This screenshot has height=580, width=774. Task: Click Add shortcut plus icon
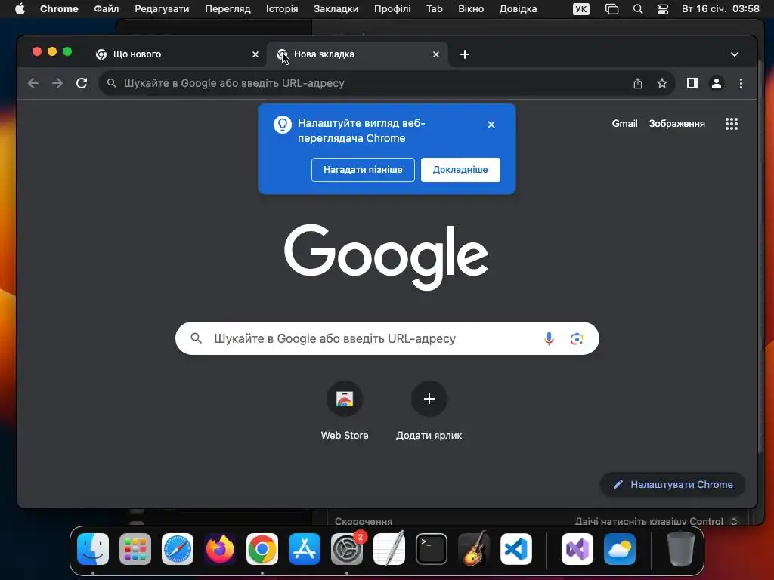point(429,399)
